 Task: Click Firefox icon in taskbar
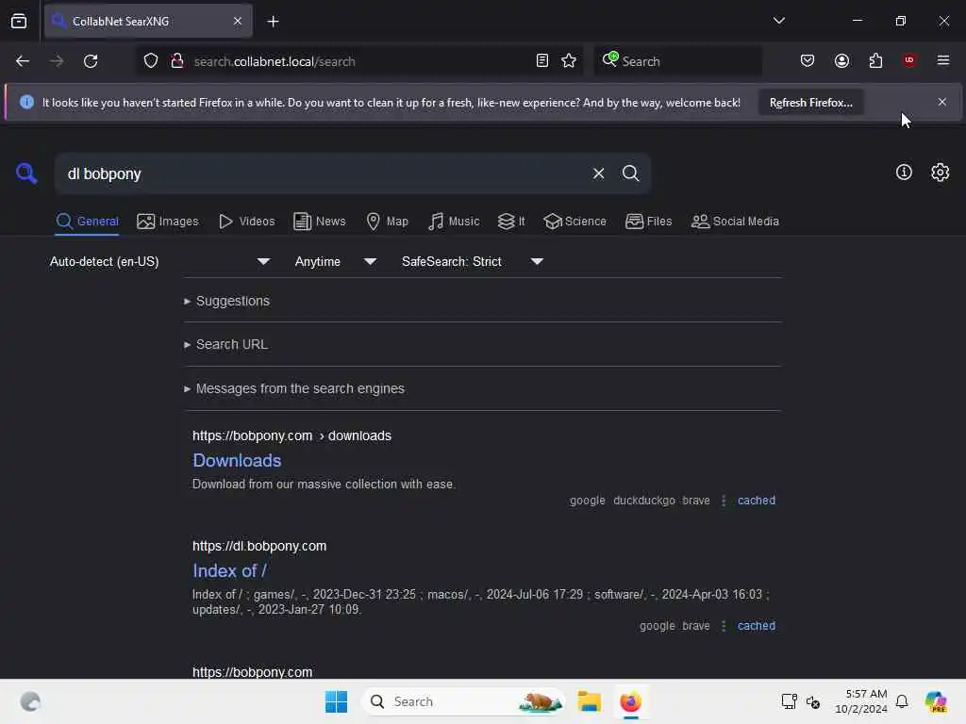[x=630, y=701]
